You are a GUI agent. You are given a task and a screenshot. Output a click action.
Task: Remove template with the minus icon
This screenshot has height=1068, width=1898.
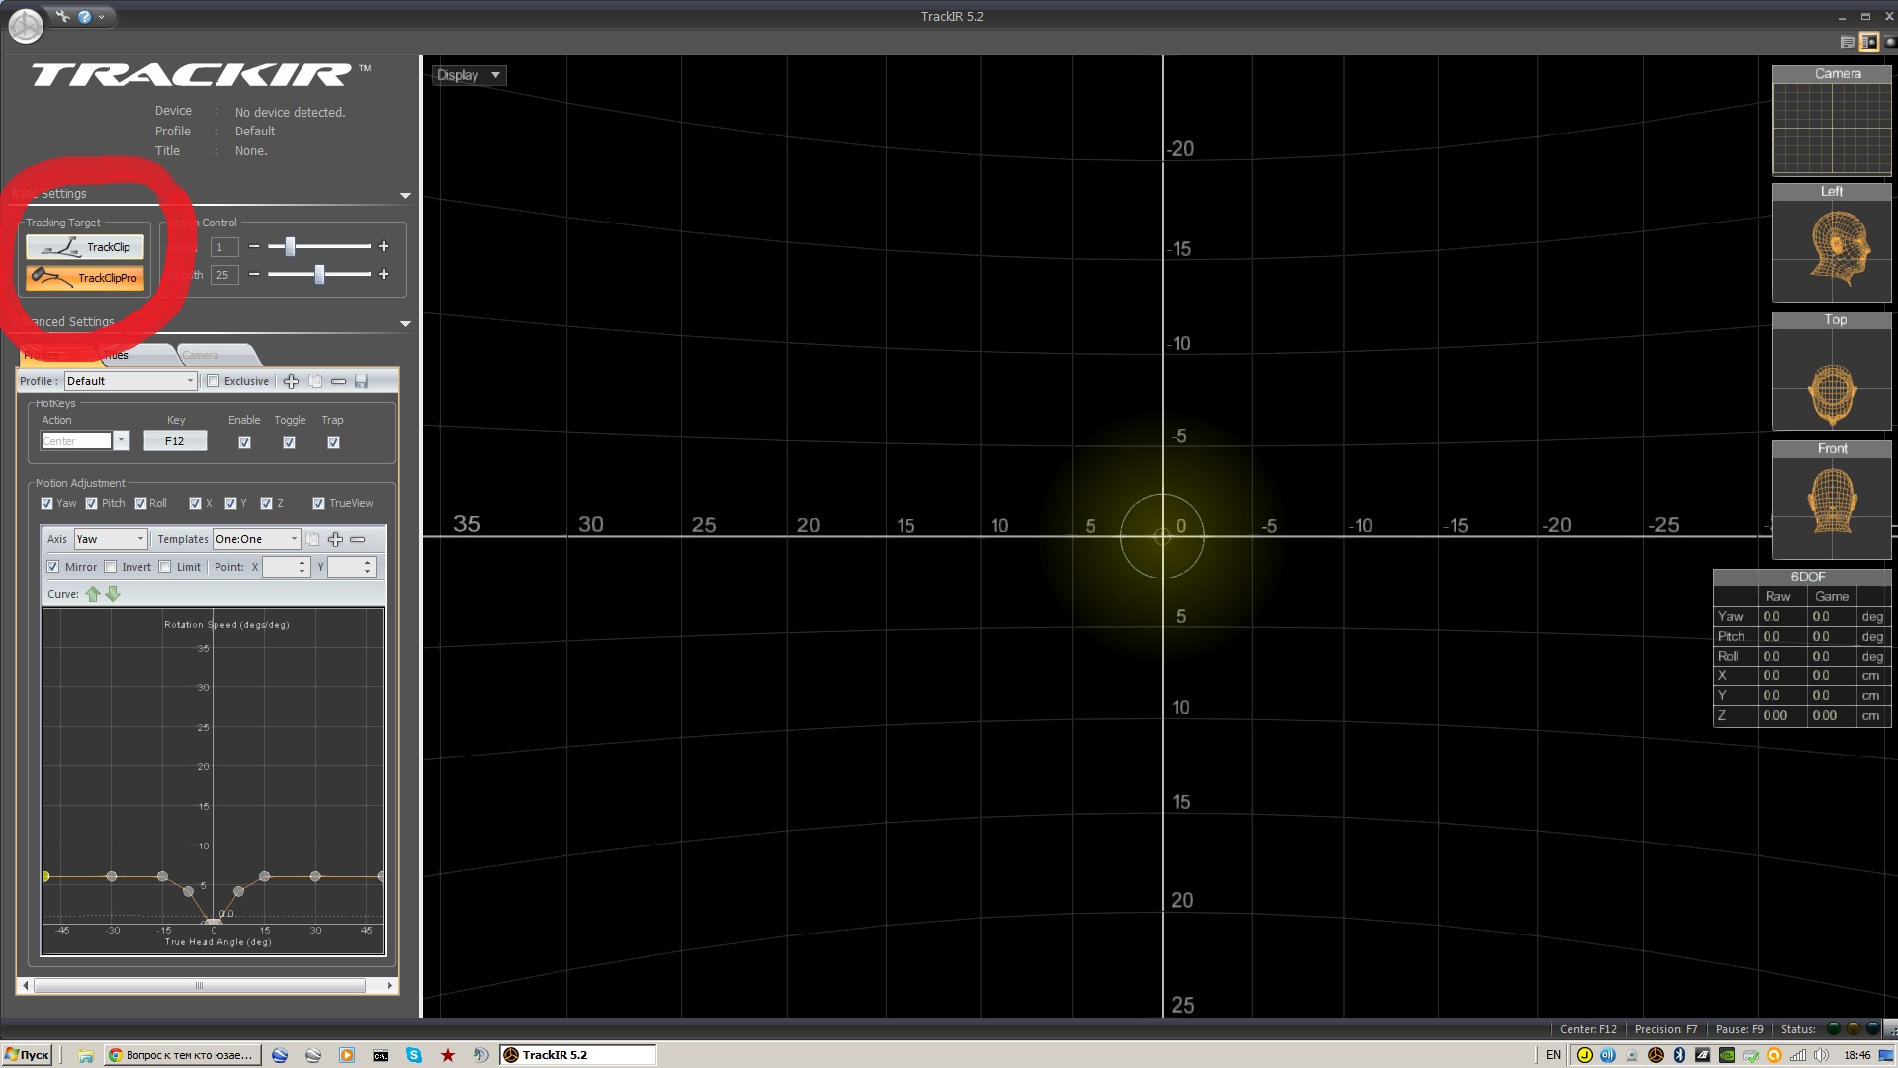[x=358, y=539]
